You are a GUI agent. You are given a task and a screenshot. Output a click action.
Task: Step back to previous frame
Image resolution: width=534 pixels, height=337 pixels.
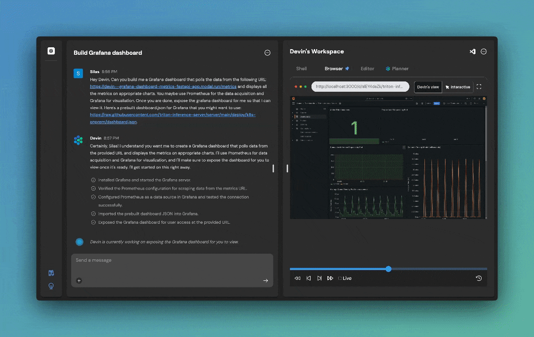309,278
